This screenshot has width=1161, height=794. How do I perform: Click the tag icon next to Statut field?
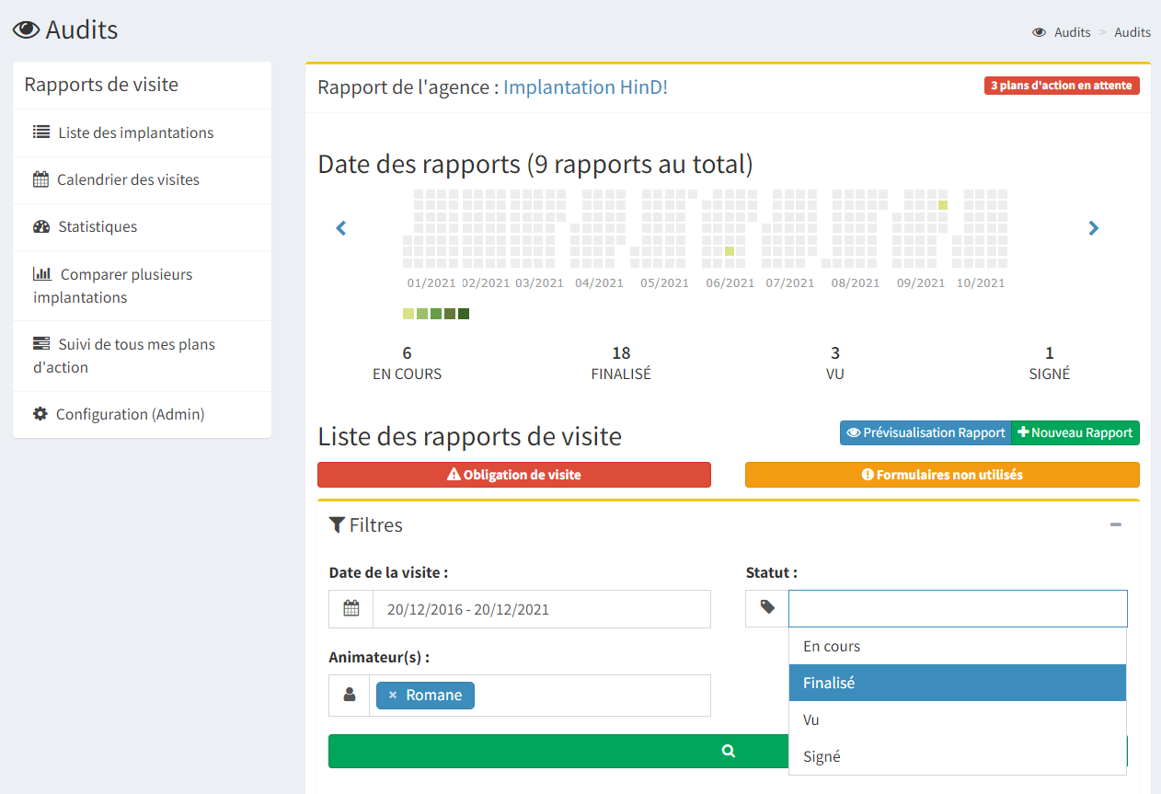pyautogui.click(x=767, y=607)
